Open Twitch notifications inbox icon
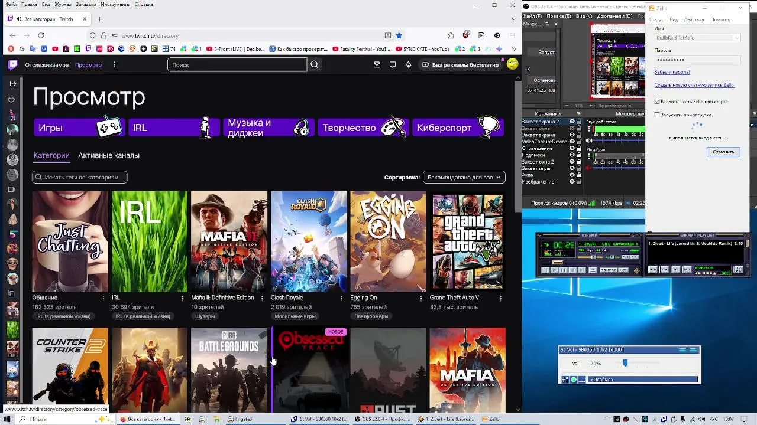Screen dimensions: 757x425 pos(377,65)
